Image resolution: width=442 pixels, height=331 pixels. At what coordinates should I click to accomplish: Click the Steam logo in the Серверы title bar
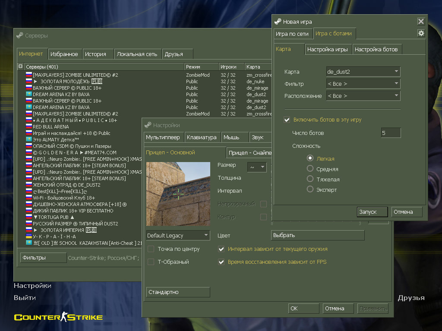[19, 35]
